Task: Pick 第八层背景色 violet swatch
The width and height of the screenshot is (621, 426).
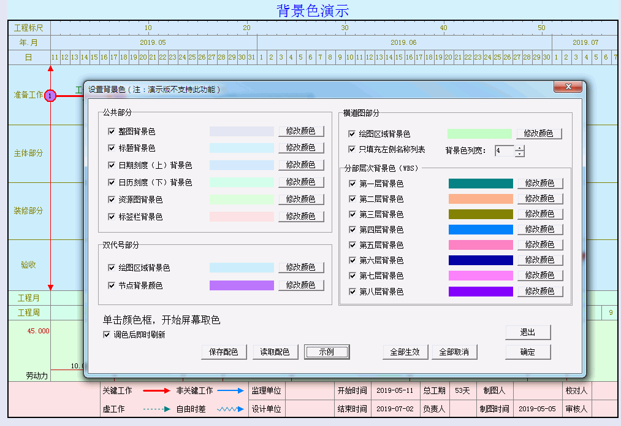Action: [481, 292]
